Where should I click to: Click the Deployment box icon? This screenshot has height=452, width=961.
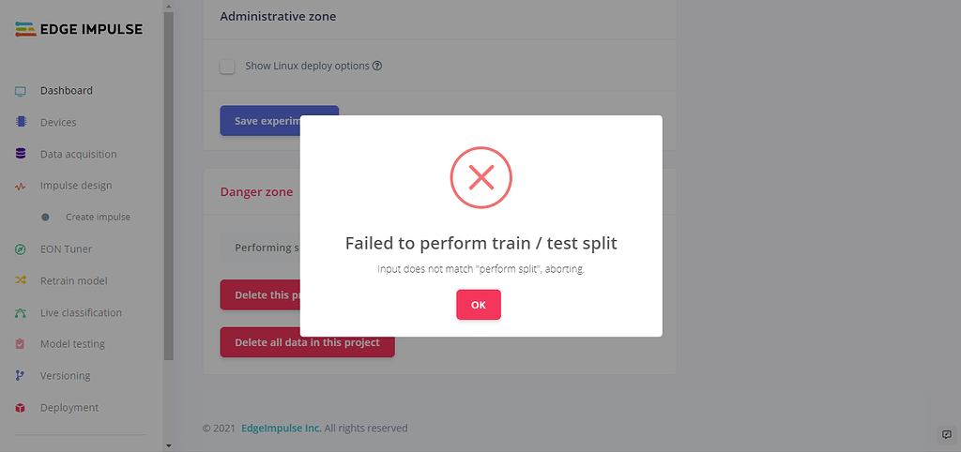(20, 408)
